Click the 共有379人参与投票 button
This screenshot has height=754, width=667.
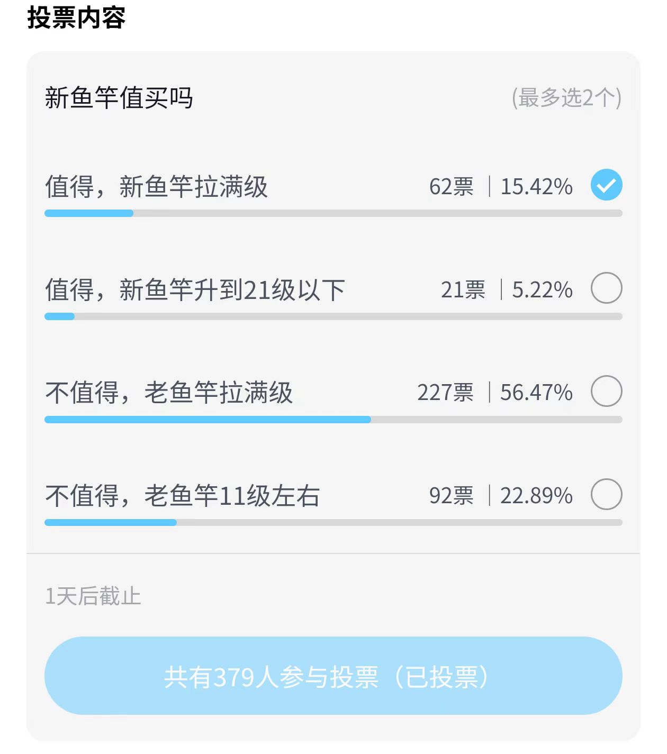(x=333, y=676)
